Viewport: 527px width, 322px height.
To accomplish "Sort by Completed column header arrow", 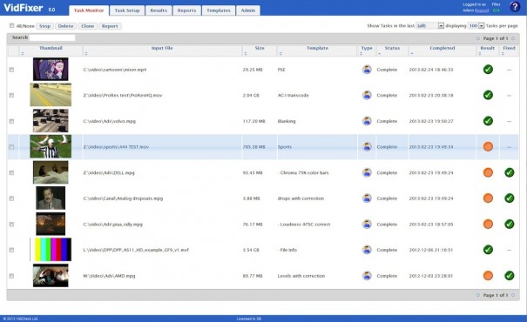I will coord(412,53).
